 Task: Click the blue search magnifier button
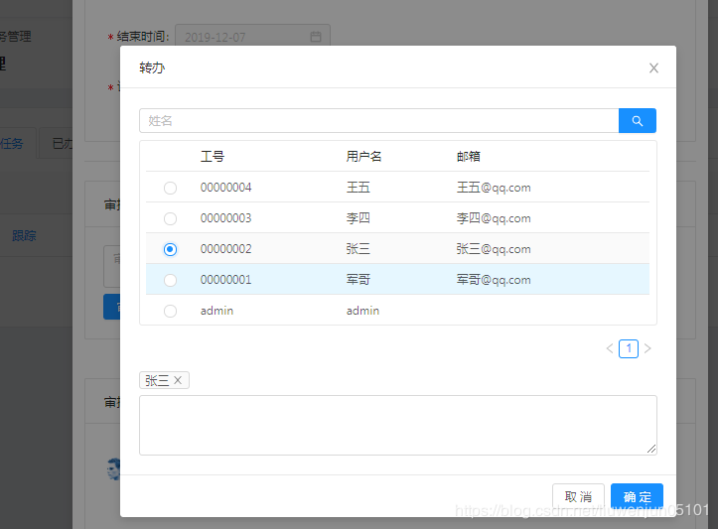pos(637,121)
